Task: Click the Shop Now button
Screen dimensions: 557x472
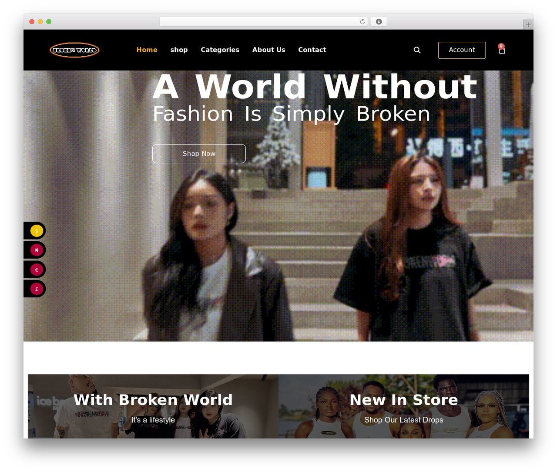Action: [199, 154]
